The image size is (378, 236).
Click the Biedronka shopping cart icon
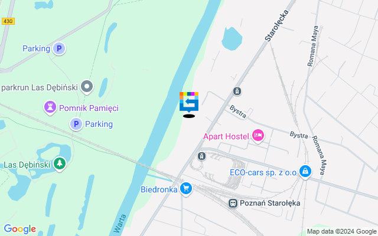pyautogui.click(x=186, y=189)
